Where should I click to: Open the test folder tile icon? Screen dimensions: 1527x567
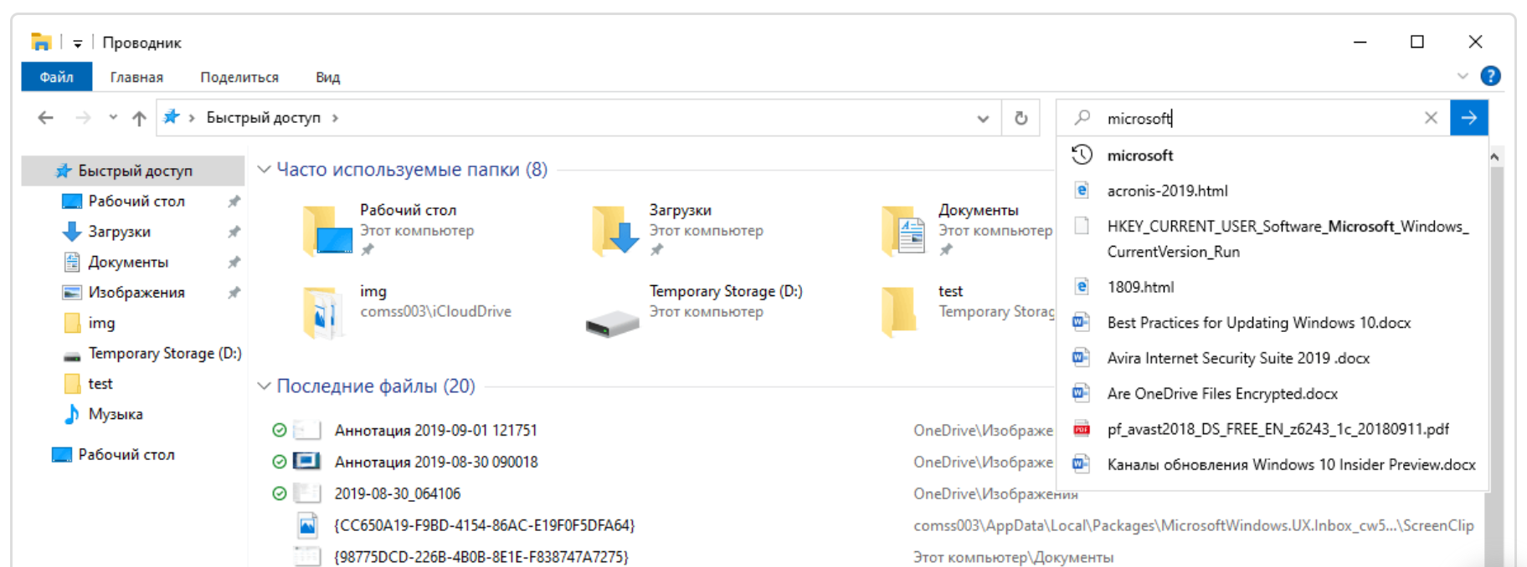tap(898, 311)
